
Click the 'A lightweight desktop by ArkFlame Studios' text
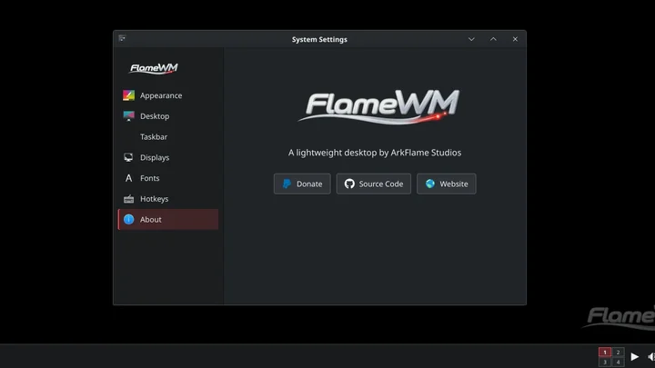coord(375,153)
